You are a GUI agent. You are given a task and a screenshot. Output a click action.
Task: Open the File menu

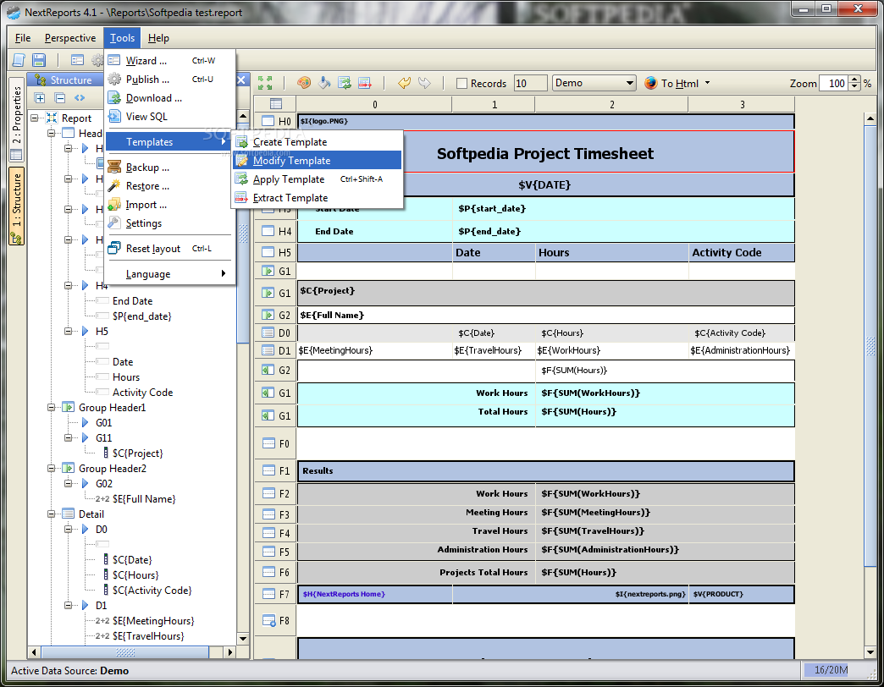tap(23, 38)
